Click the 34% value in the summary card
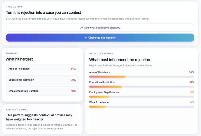Image resolution: width=201 pixels, height=136 pixels. (73, 69)
